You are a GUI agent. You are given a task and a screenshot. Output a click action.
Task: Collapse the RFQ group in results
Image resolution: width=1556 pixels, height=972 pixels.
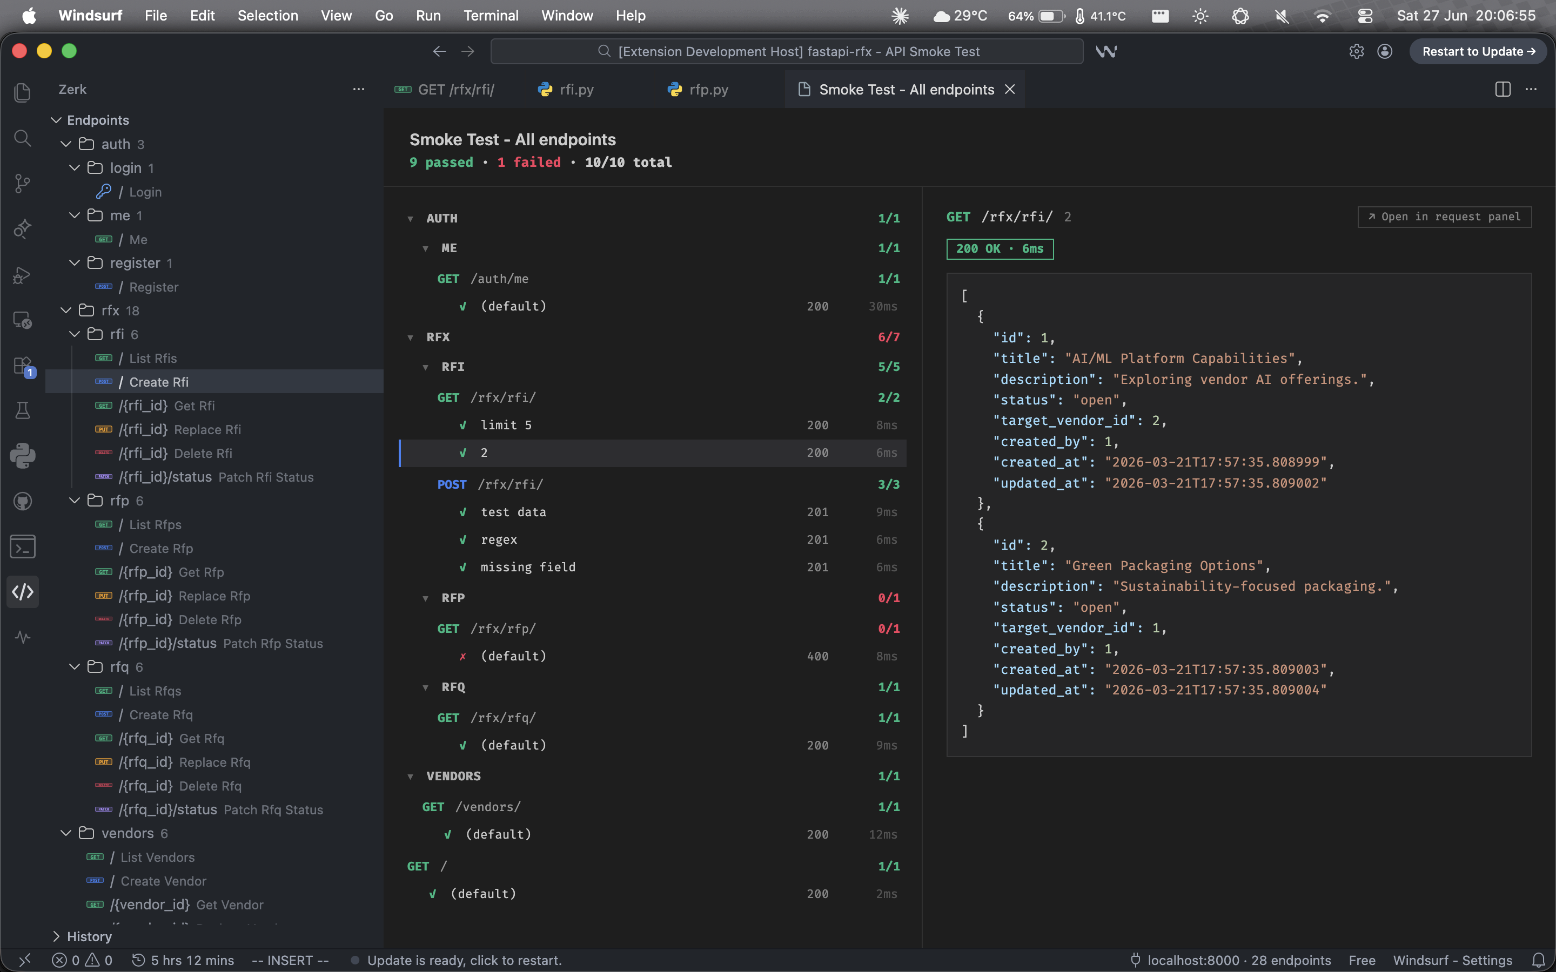[x=425, y=688]
